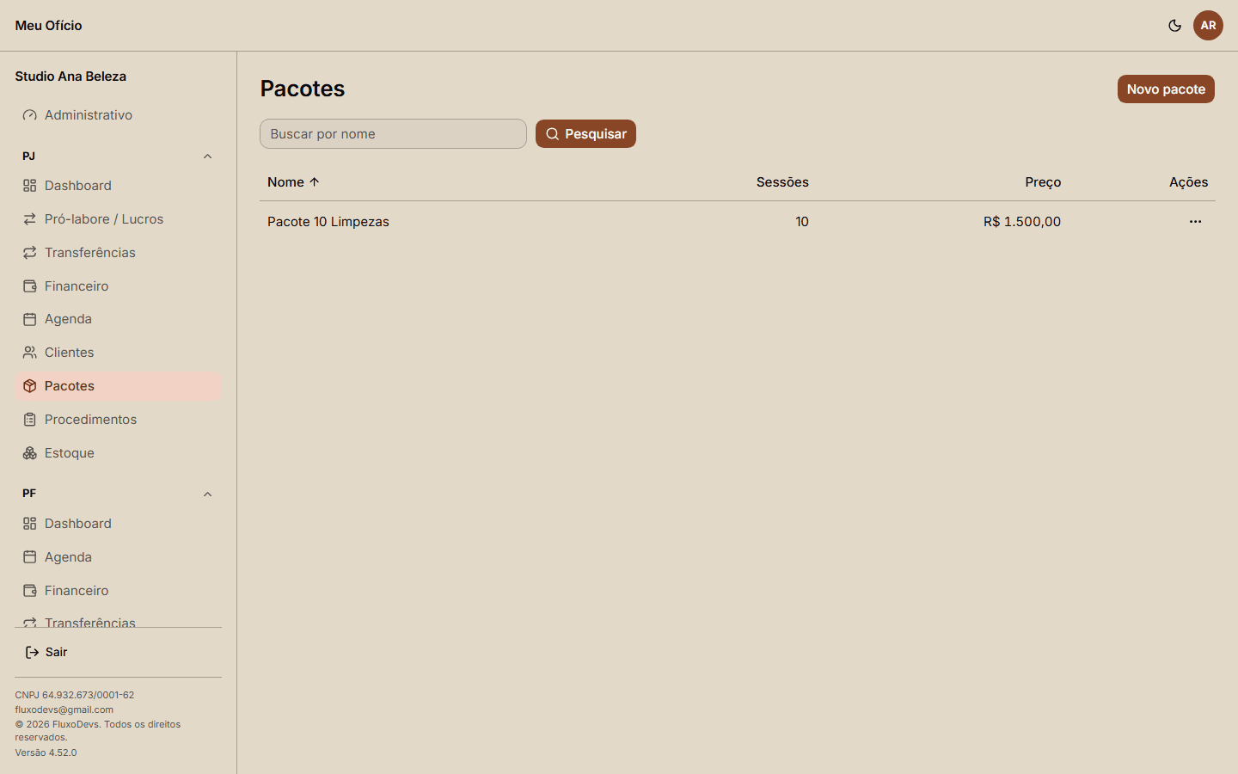
Task: Click the Estoque boxes icon
Action: pyautogui.click(x=30, y=453)
